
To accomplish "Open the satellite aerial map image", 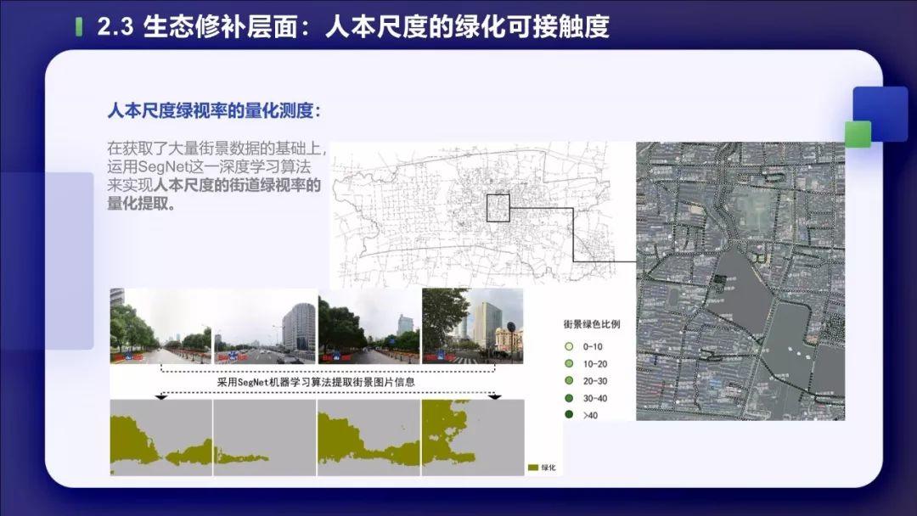I will [x=740, y=281].
